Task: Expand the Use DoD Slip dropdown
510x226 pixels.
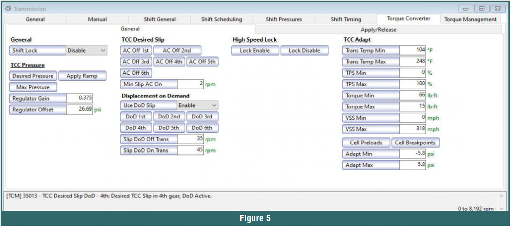Action: [x=197, y=106]
